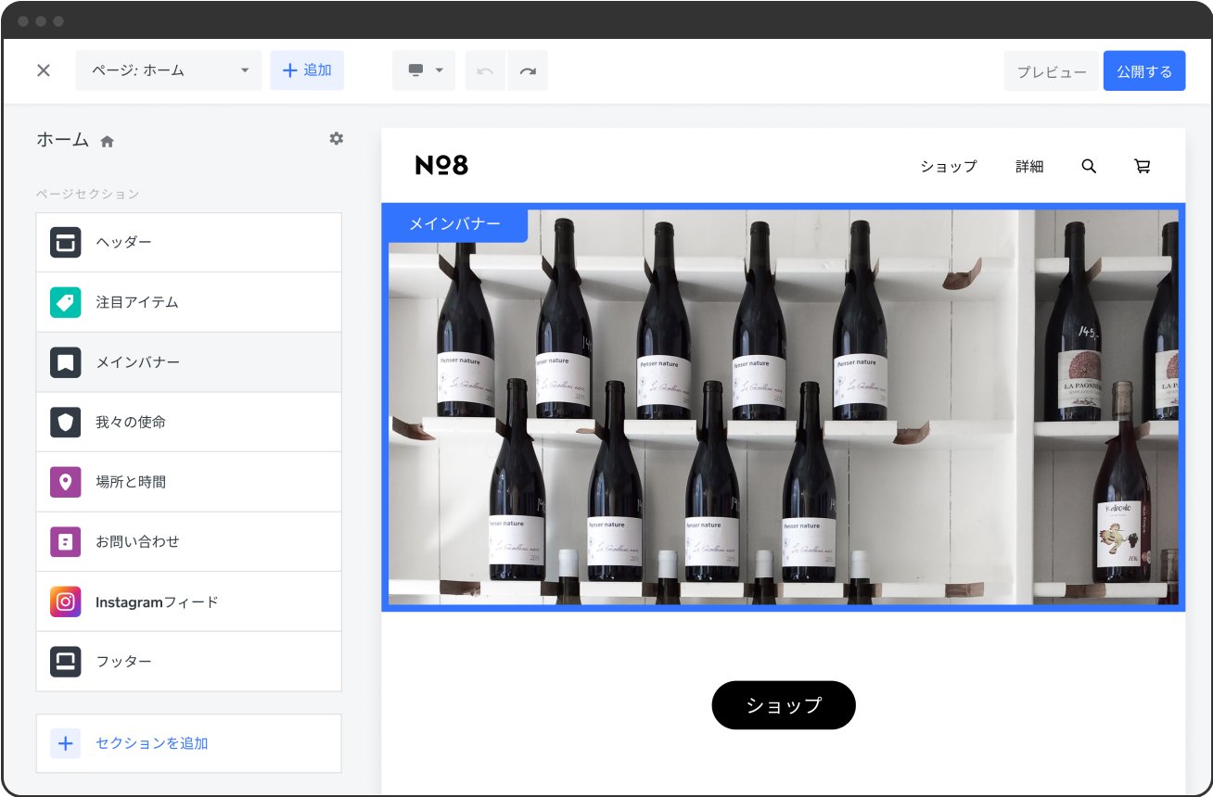
Task: Click the plus icon for セクションを追加
Action: tap(65, 743)
